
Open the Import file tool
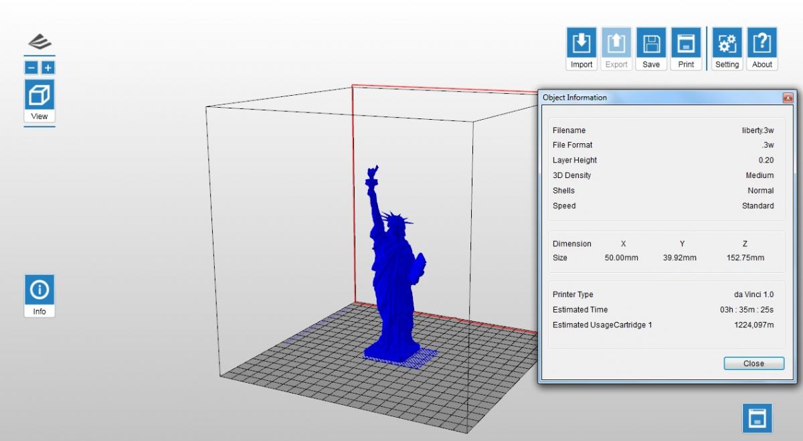tap(582, 49)
